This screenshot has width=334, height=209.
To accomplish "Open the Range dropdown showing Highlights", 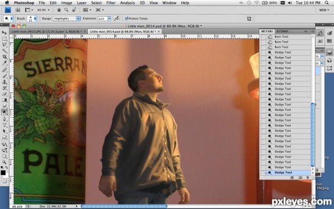I will [x=66, y=18].
